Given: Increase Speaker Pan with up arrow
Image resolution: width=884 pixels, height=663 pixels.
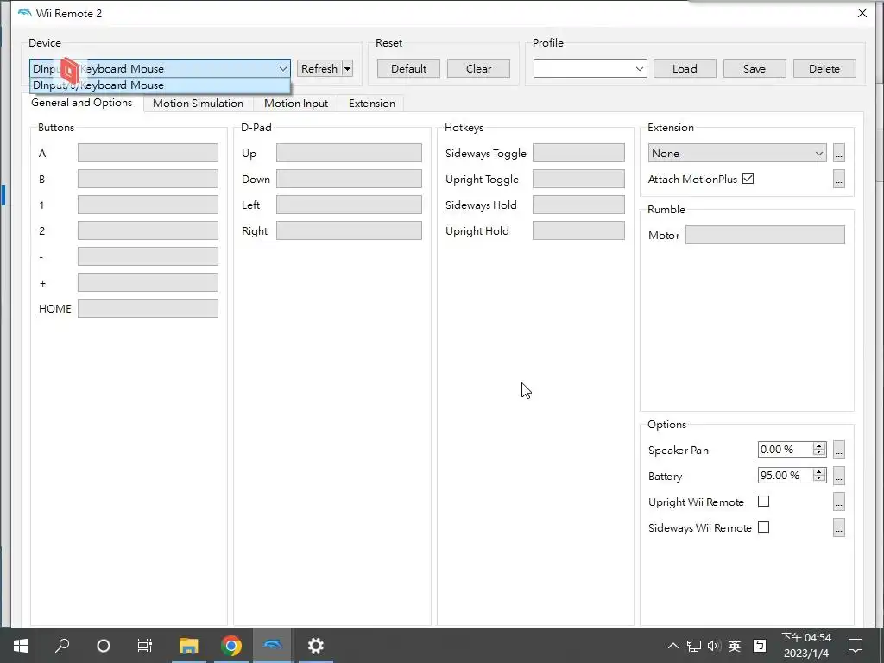Looking at the screenshot, I should 819,446.
